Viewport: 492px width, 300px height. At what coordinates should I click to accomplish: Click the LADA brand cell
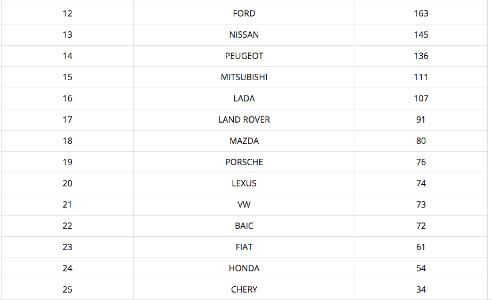point(244,99)
